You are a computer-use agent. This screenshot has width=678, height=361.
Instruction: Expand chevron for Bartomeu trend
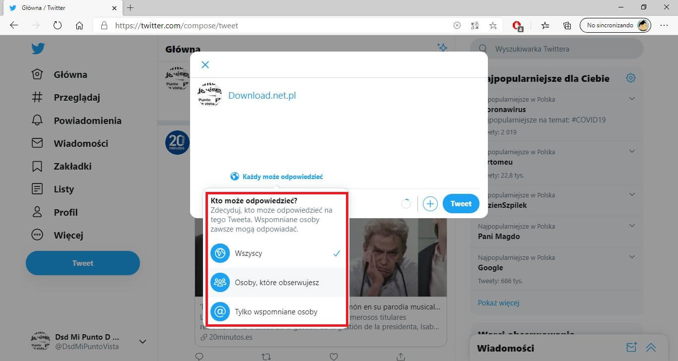point(632,151)
